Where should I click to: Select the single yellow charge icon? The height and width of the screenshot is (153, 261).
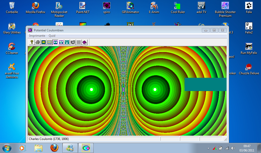pos(44,42)
